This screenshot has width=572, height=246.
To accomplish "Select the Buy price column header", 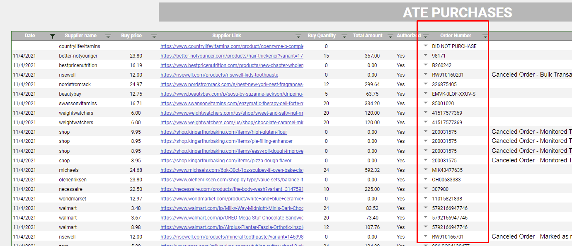I will pyautogui.click(x=131, y=36).
